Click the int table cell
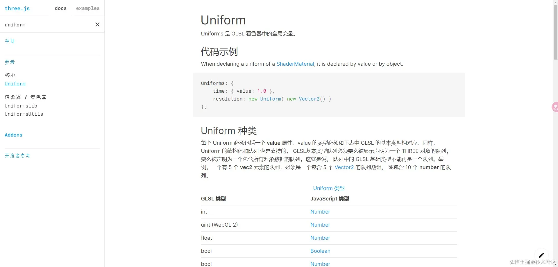The image size is (558, 267). coord(204,212)
